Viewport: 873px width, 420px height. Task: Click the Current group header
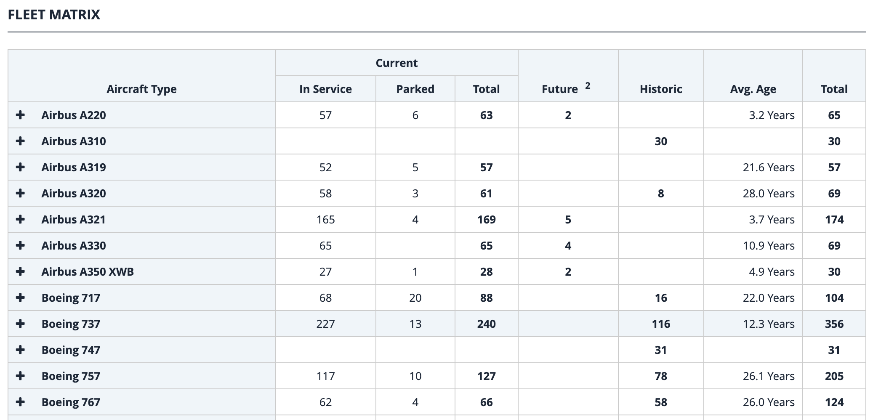[x=397, y=63]
